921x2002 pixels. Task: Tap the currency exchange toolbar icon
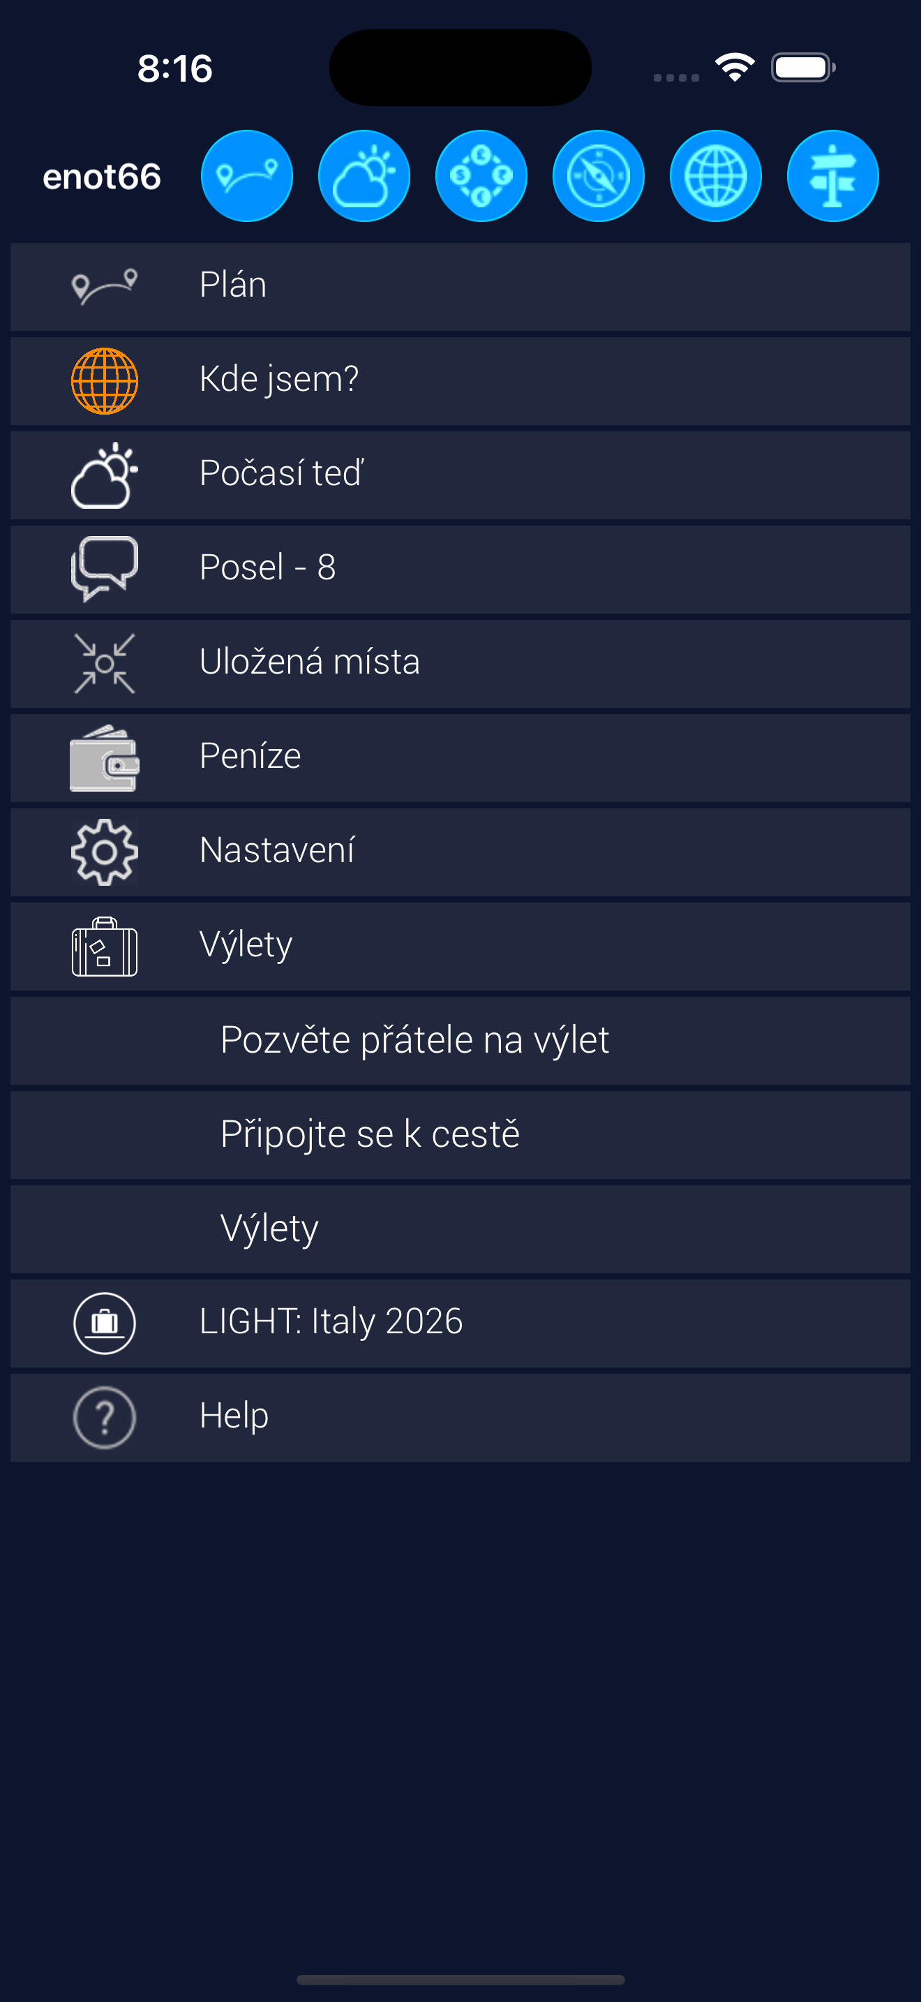click(x=481, y=177)
